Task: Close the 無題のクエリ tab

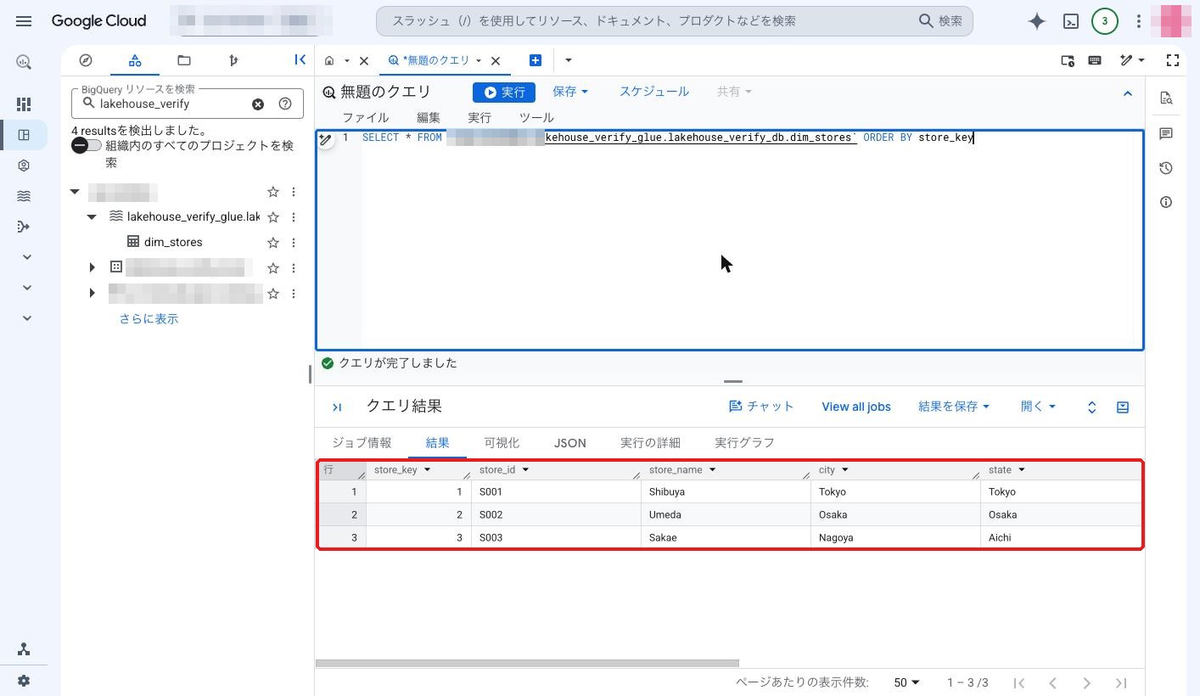Action: pos(496,60)
